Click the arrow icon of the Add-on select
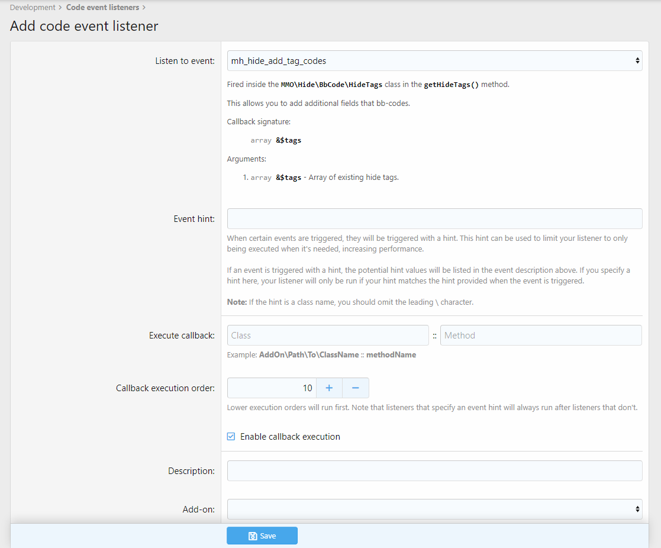Image resolution: width=661 pixels, height=548 pixels. tap(637, 509)
